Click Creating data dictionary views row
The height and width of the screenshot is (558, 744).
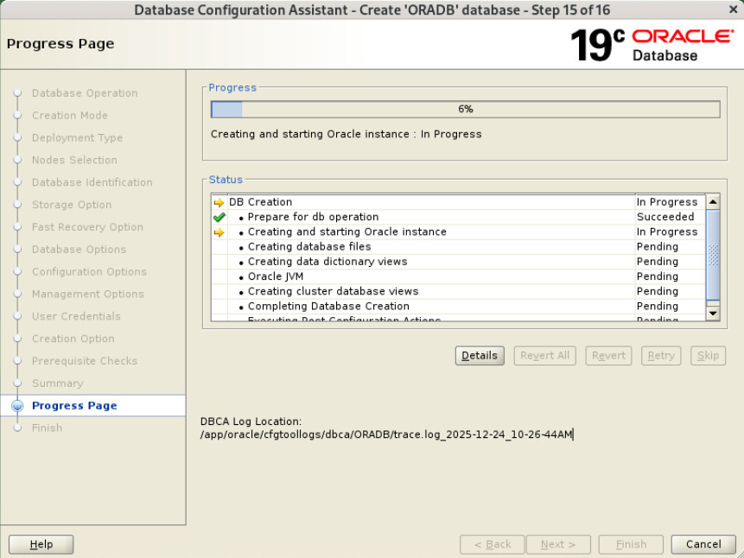[458, 262]
